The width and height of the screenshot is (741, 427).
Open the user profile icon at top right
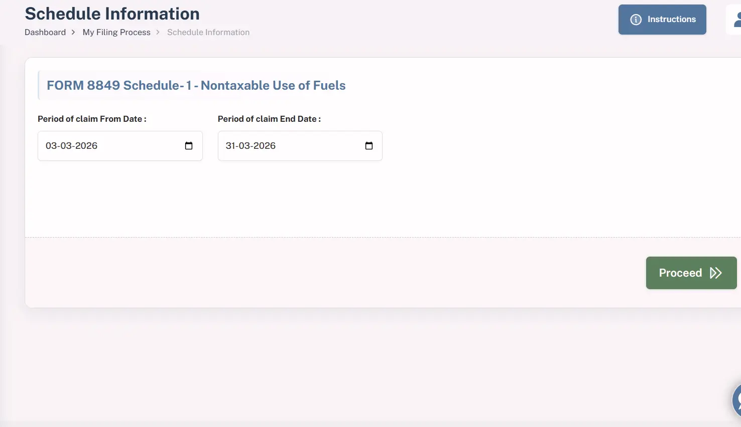pos(737,20)
